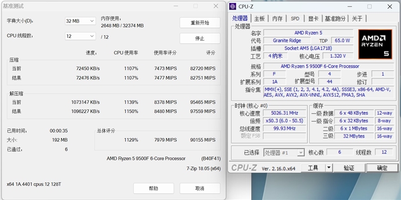Screen dimensions: 401x200
Task: Click the thread count value 12 in CPU-Z
Action: [x=384, y=152]
